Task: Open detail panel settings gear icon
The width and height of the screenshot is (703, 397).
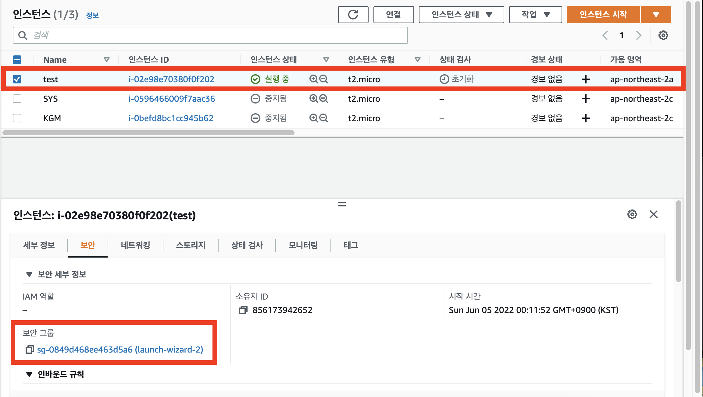Action: [632, 214]
